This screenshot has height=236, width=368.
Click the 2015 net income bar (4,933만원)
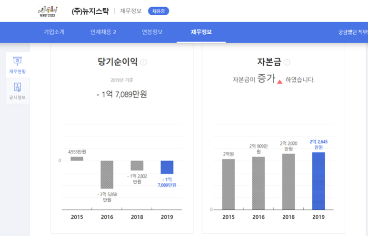(x=77, y=158)
